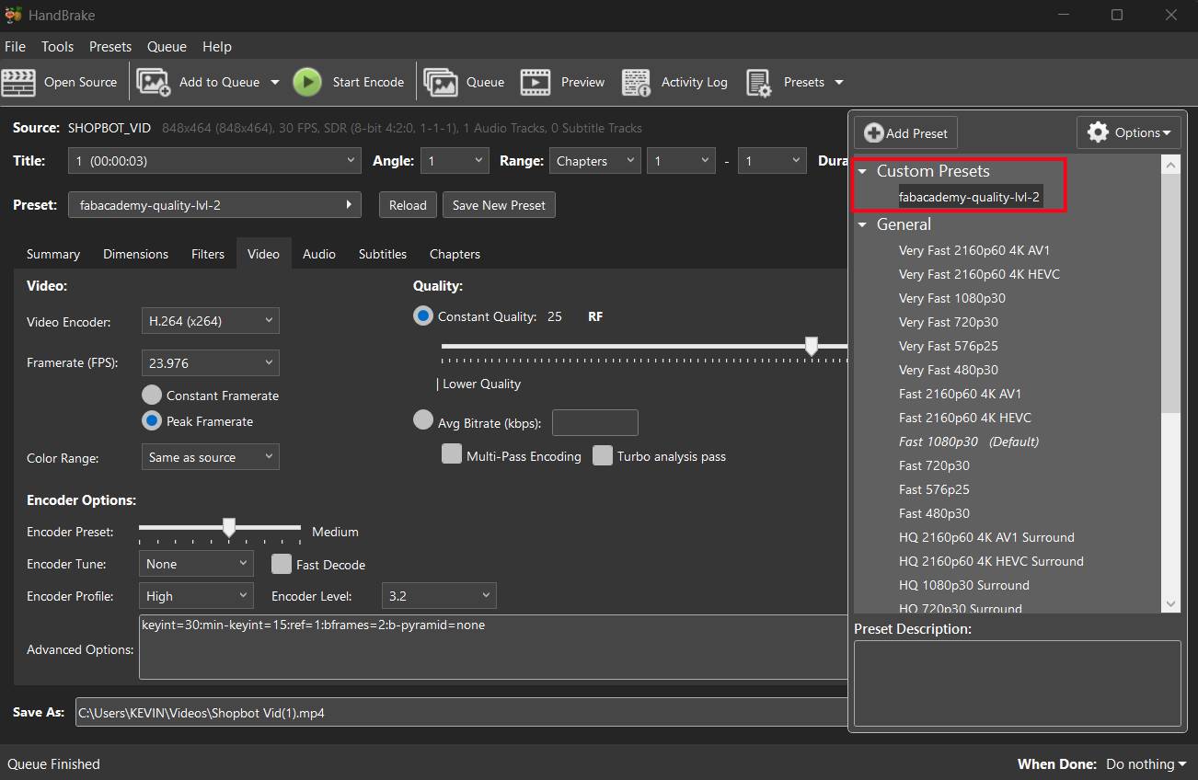Click the Add to Queue picture icon

[x=154, y=82]
